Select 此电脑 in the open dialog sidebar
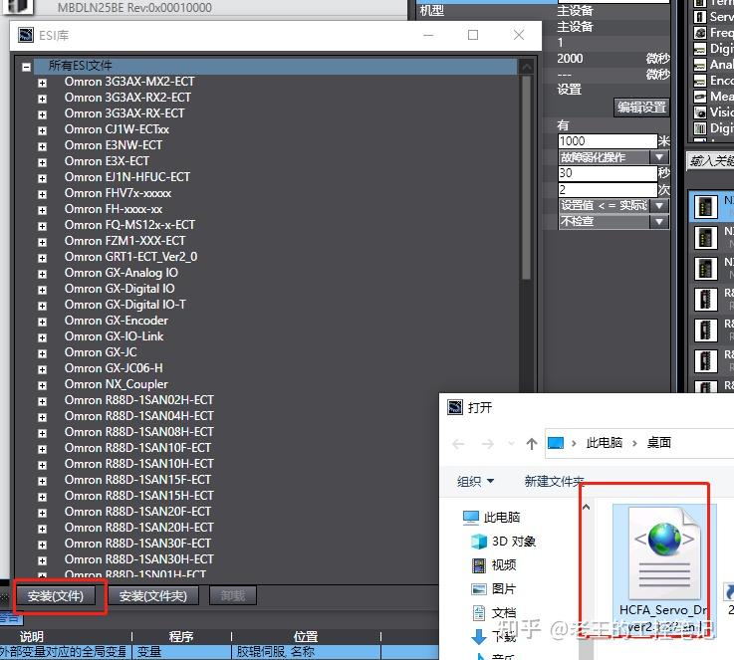Image resolution: width=734 pixels, height=660 pixels. (492, 517)
